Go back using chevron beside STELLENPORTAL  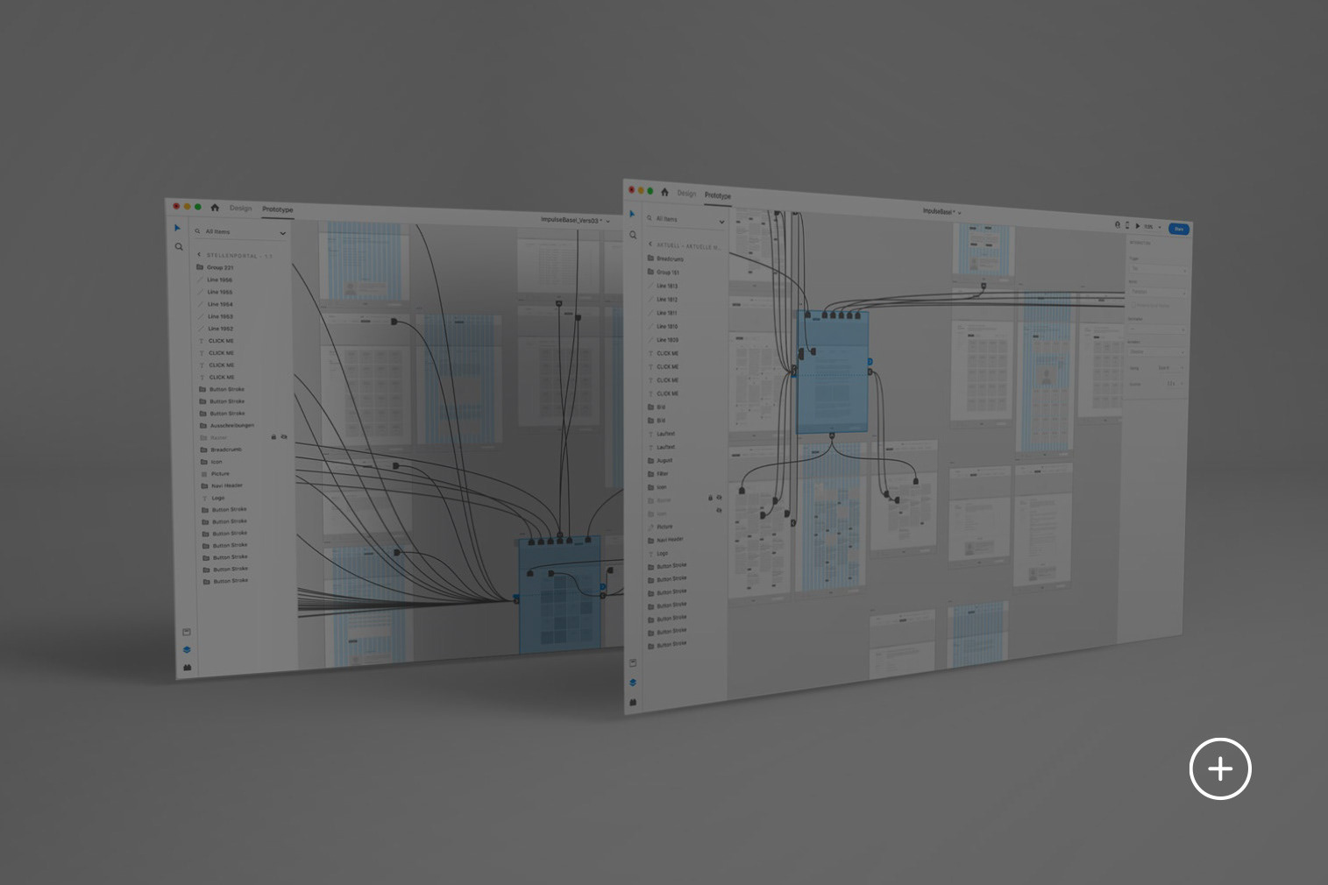[199, 255]
